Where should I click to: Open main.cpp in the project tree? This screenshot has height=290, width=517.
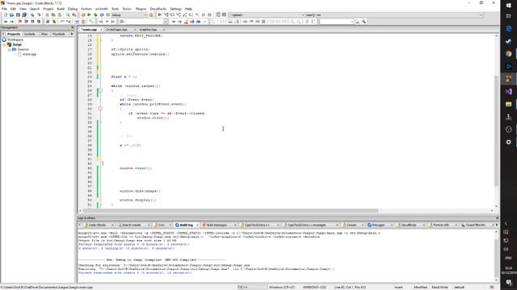29,54
